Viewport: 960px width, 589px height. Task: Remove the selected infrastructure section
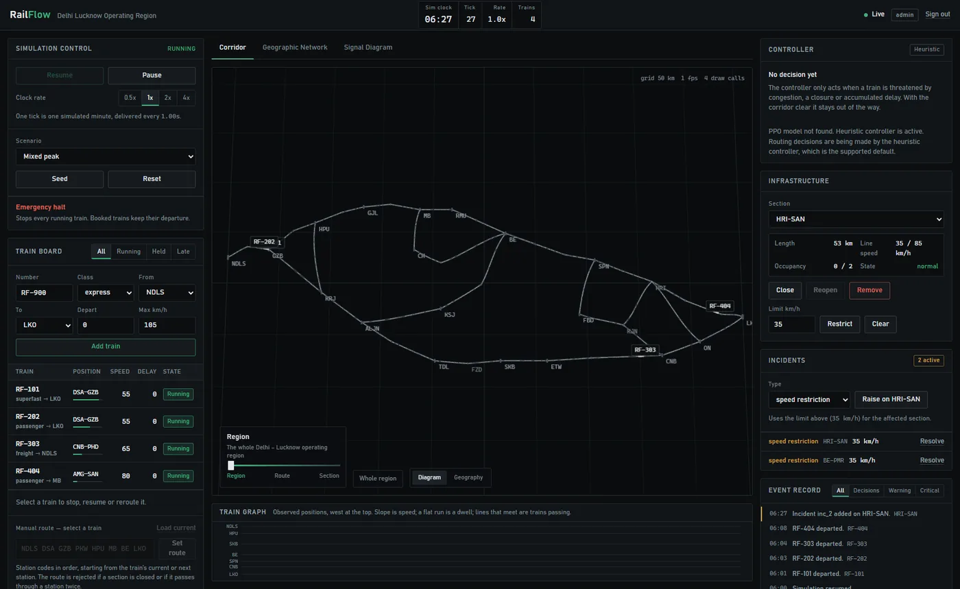click(869, 290)
